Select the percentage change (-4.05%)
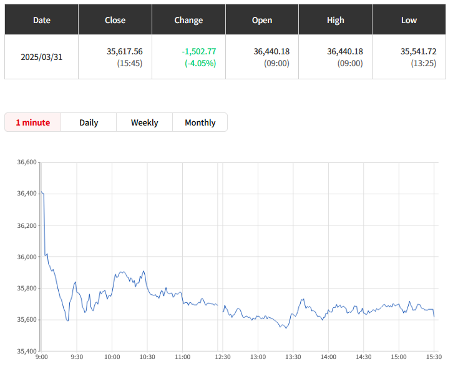Image resolution: width=453 pixels, height=366 pixels. click(x=200, y=63)
